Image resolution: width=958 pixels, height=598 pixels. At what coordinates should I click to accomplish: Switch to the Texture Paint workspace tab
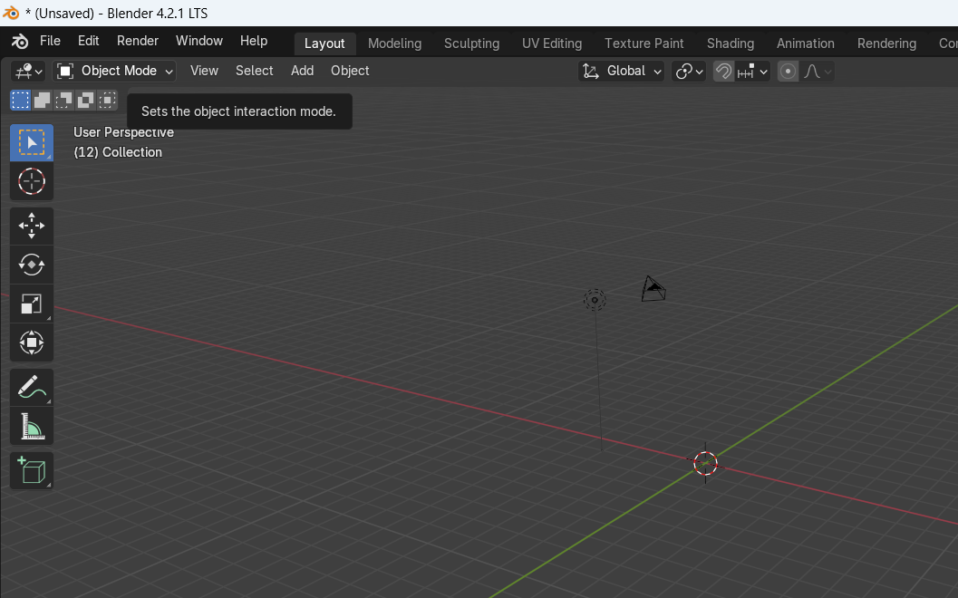coord(644,43)
